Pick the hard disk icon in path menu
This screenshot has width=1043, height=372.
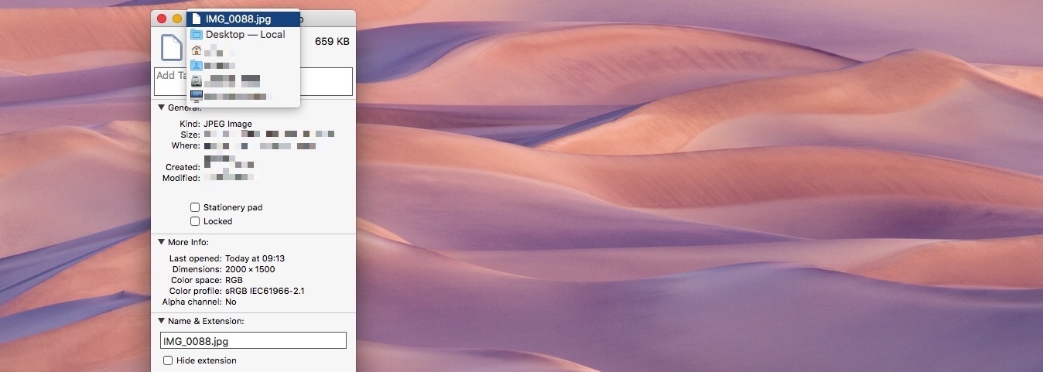click(x=197, y=81)
